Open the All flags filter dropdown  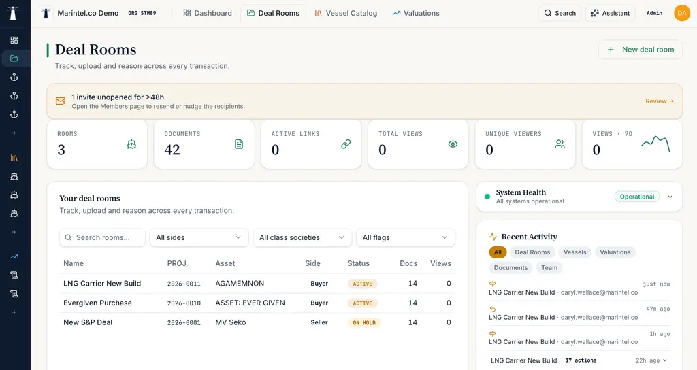point(406,237)
